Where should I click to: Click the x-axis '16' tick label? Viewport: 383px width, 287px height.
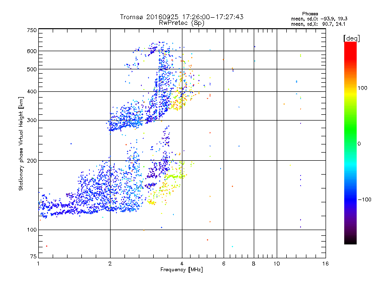326,264
